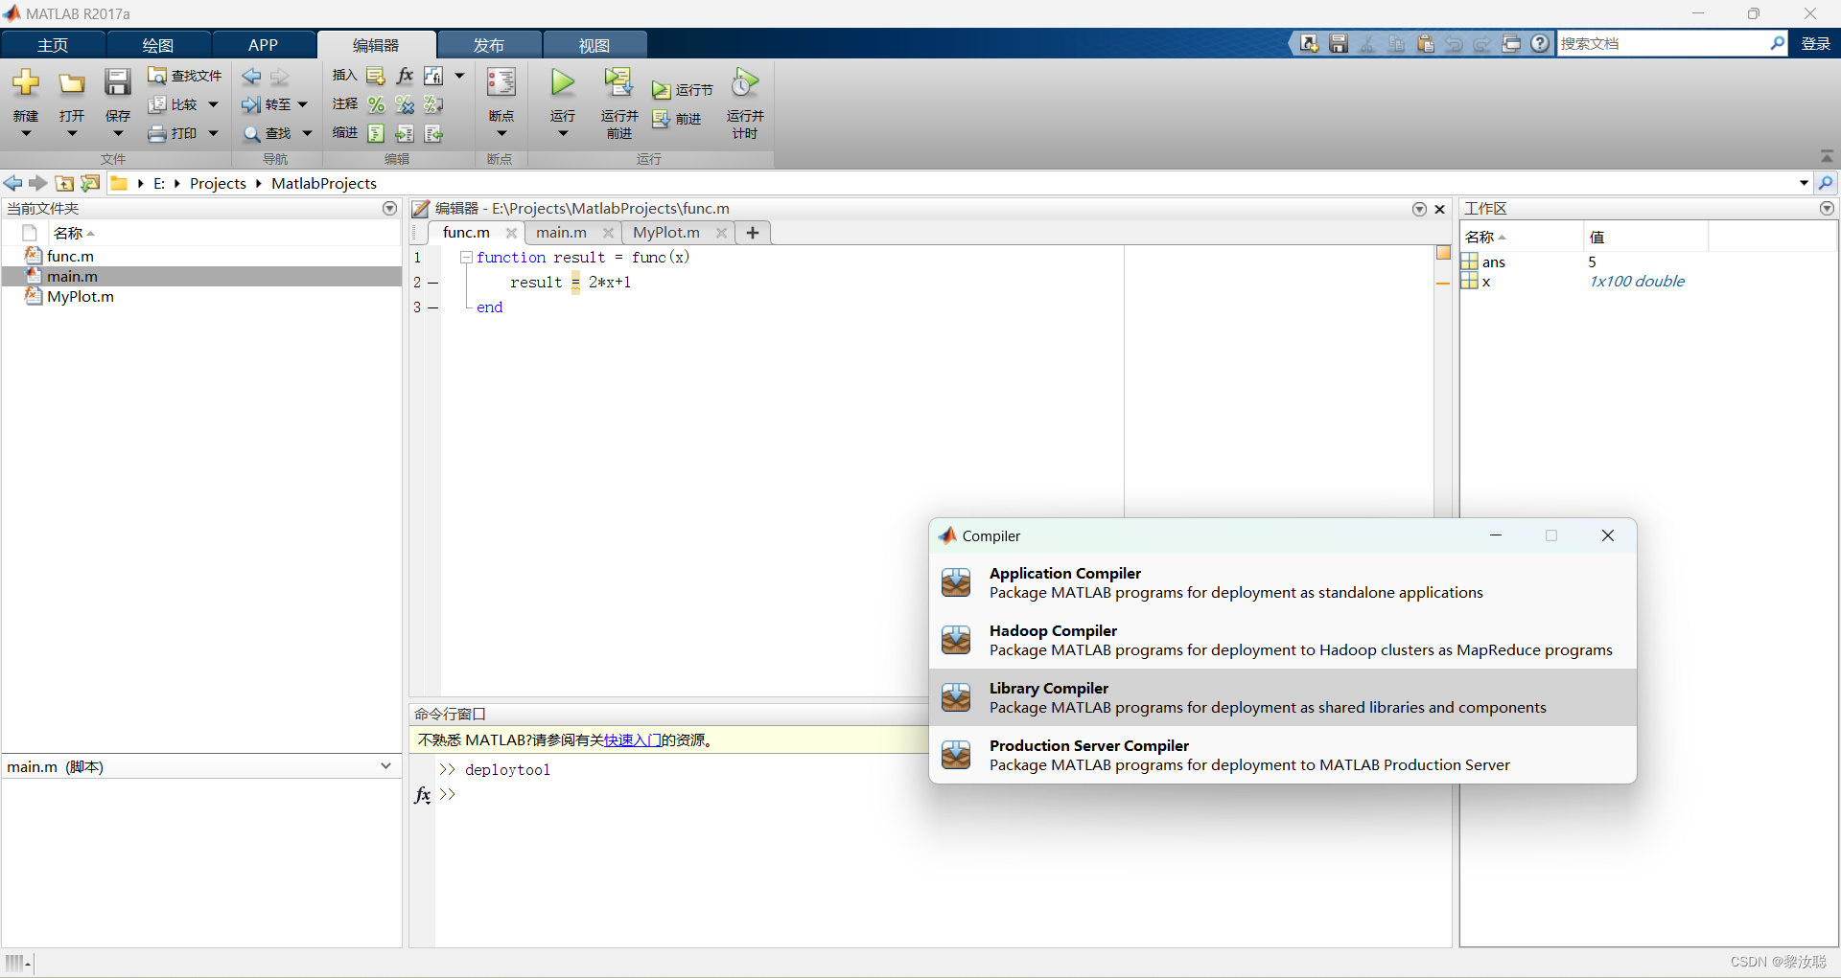Select Library Compiler in Compiler window
This screenshot has width=1841, height=978.
1283,697
